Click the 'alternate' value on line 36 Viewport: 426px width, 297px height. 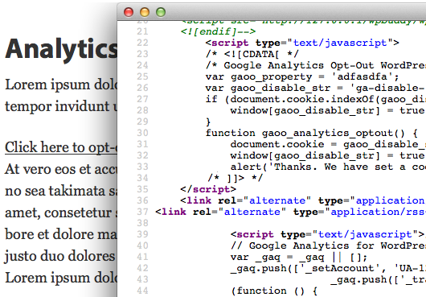pos(277,200)
